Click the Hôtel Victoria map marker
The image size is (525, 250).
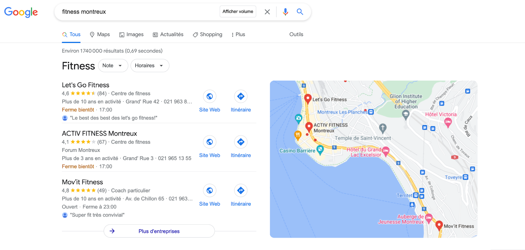448,123
